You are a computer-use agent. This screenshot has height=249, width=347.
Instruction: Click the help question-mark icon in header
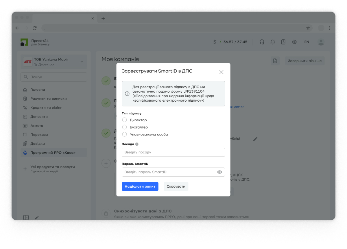pos(283,42)
